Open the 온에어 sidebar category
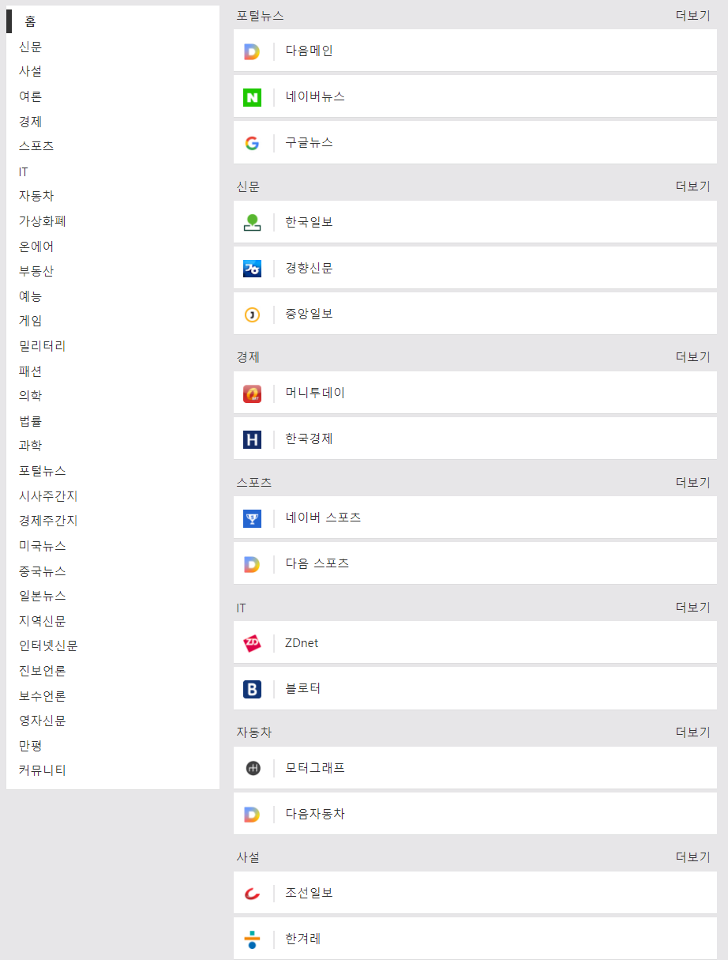Viewport: 728px width, 960px height. click(x=36, y=247)
